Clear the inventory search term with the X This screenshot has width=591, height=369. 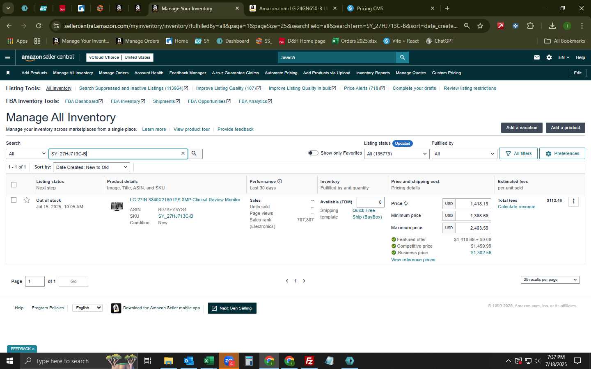point(183,153)
